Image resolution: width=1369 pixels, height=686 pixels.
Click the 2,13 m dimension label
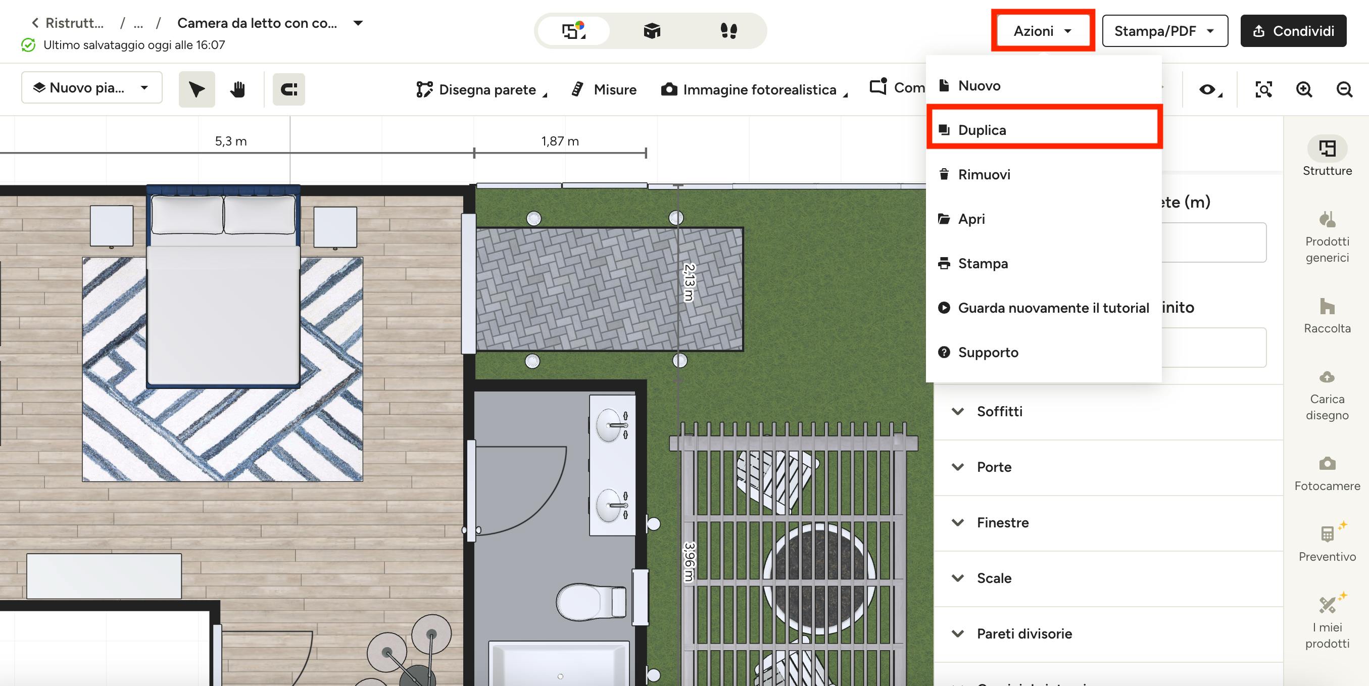tap(689, 282)
